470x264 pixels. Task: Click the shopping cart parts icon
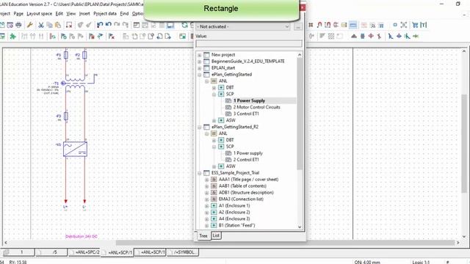point(415,25)
